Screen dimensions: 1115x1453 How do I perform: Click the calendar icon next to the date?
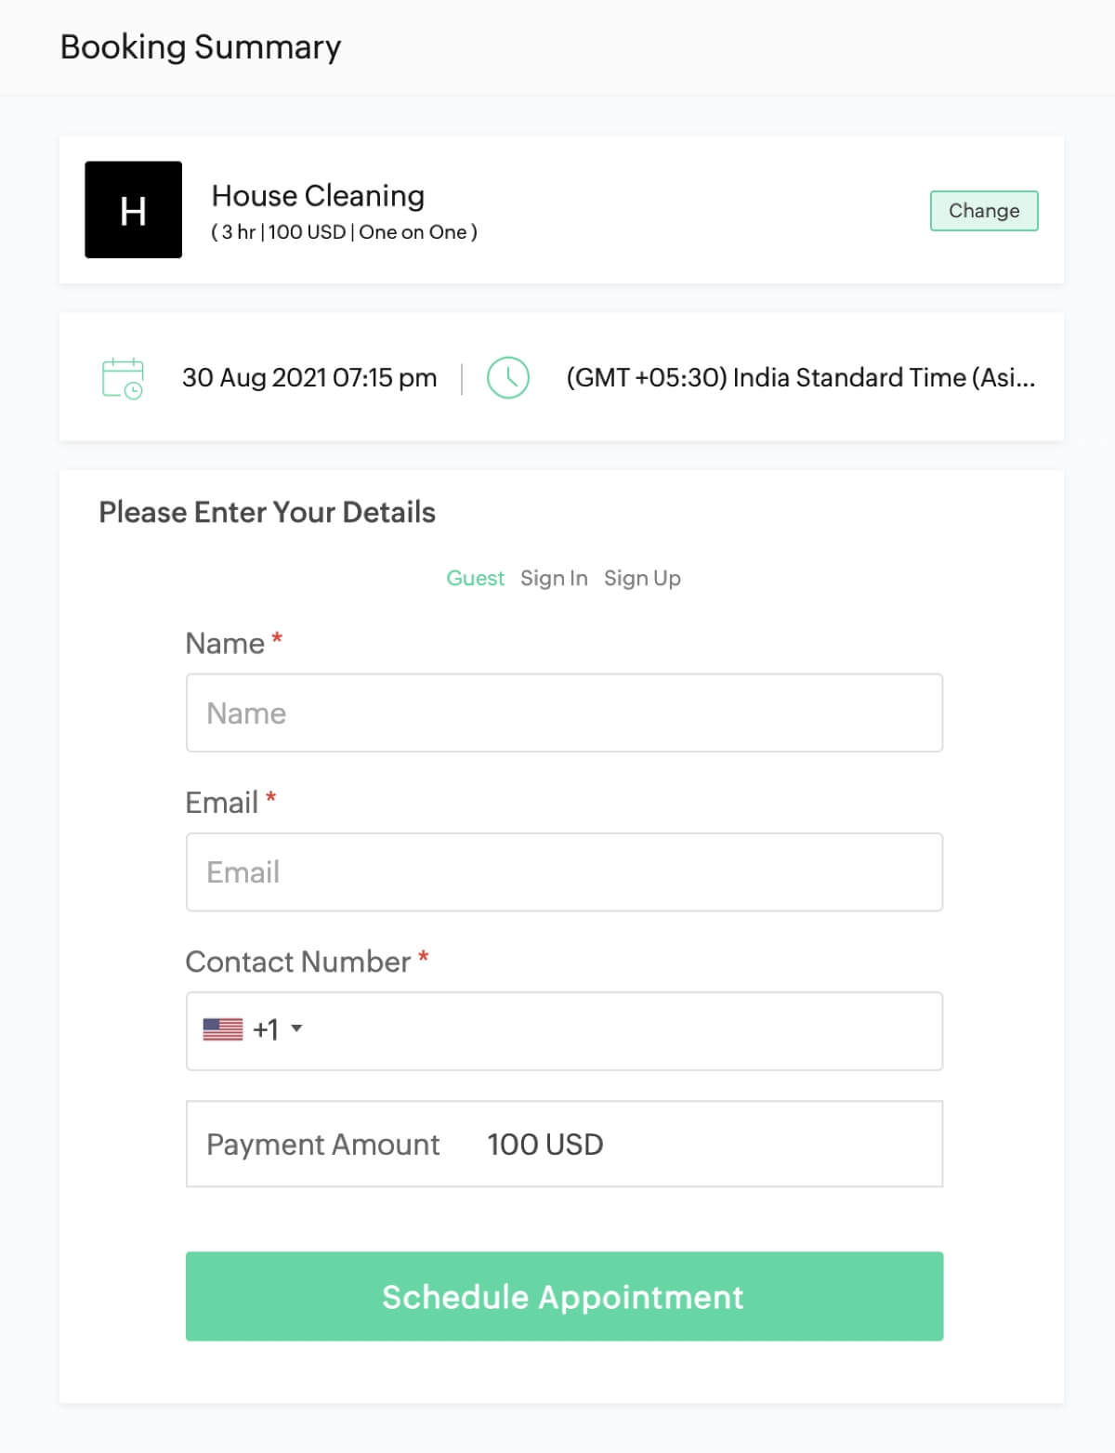tap(122, 378)
